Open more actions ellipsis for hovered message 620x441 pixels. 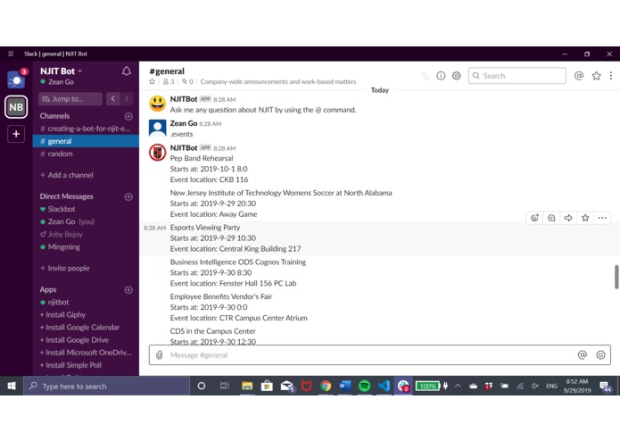[602, 218]
